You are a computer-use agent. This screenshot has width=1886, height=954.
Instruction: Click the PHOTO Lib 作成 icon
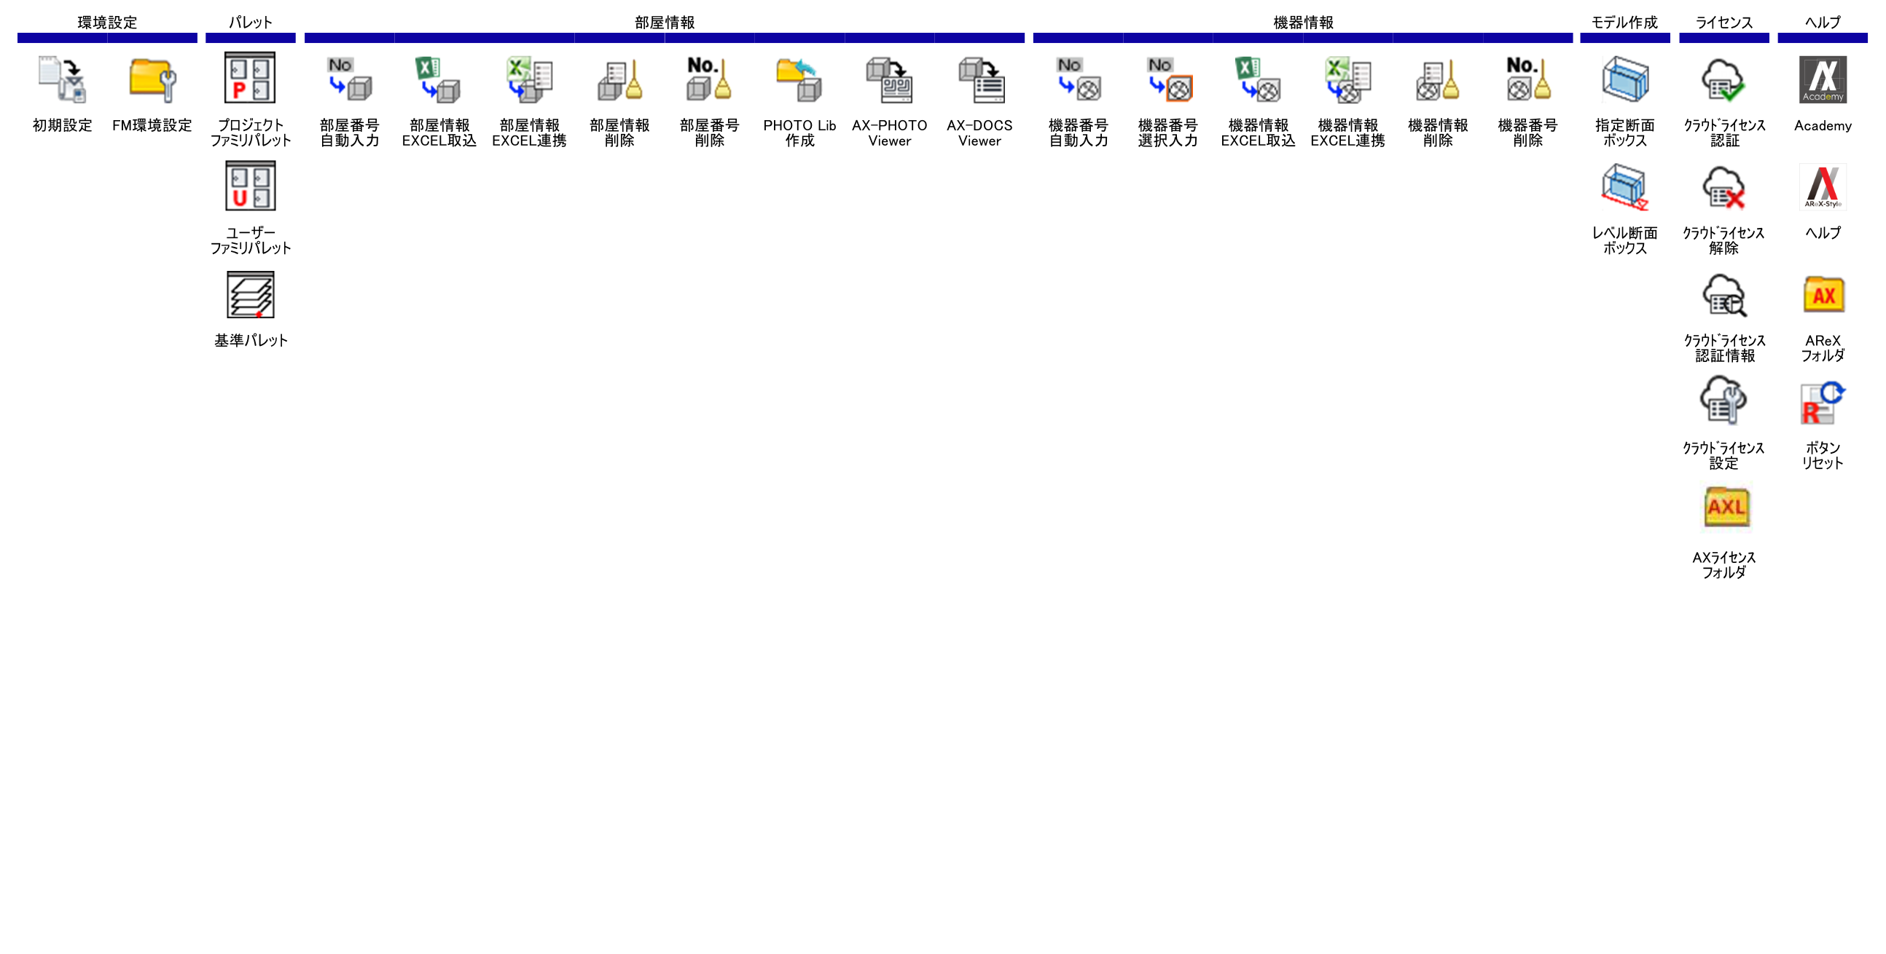pyautogui.click(x=799, y=80)
